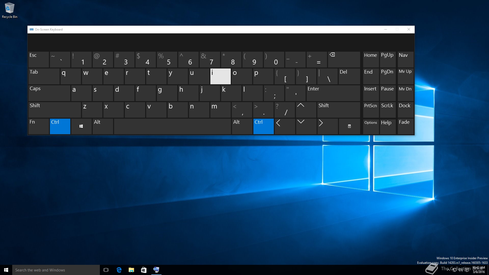Viewport: 489px width, 275px height.
Task: Tap the q key
Action: click(71, 76)
